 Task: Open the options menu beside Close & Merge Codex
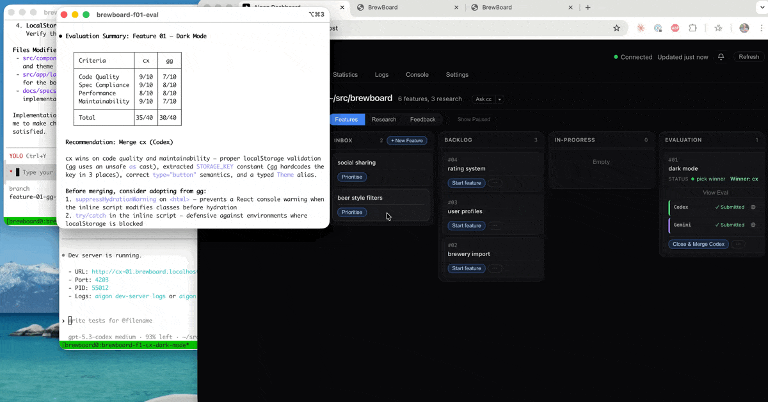pyautogui.click(x=739, y=244)
